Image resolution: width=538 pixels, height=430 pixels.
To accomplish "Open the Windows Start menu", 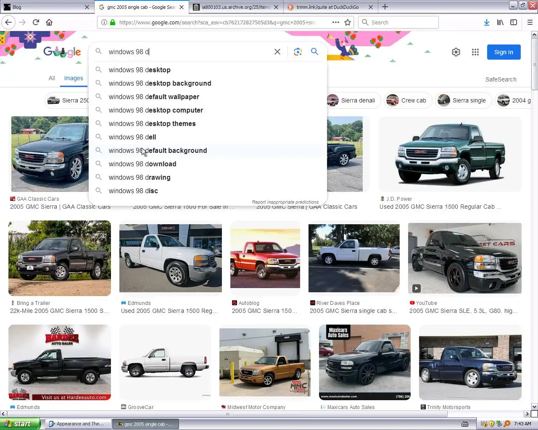I will (20, 424).
